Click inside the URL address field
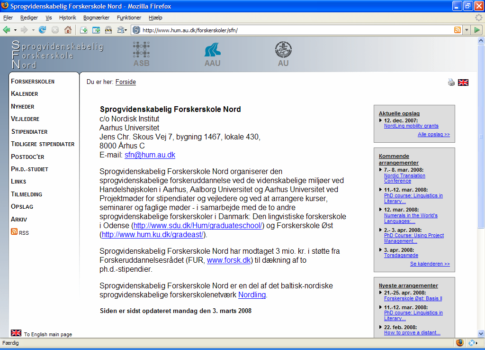This screenshot has height=350, width=485. (296, 30)
